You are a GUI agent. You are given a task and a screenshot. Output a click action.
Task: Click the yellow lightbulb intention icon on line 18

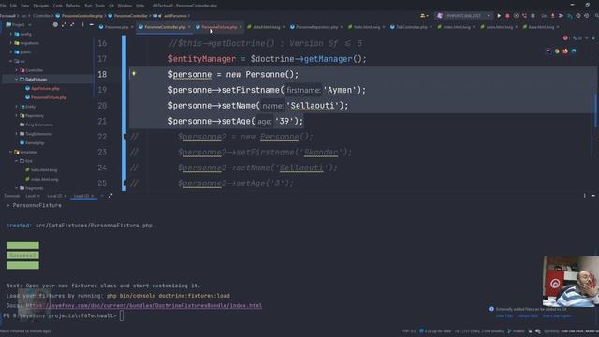(134, 73)
